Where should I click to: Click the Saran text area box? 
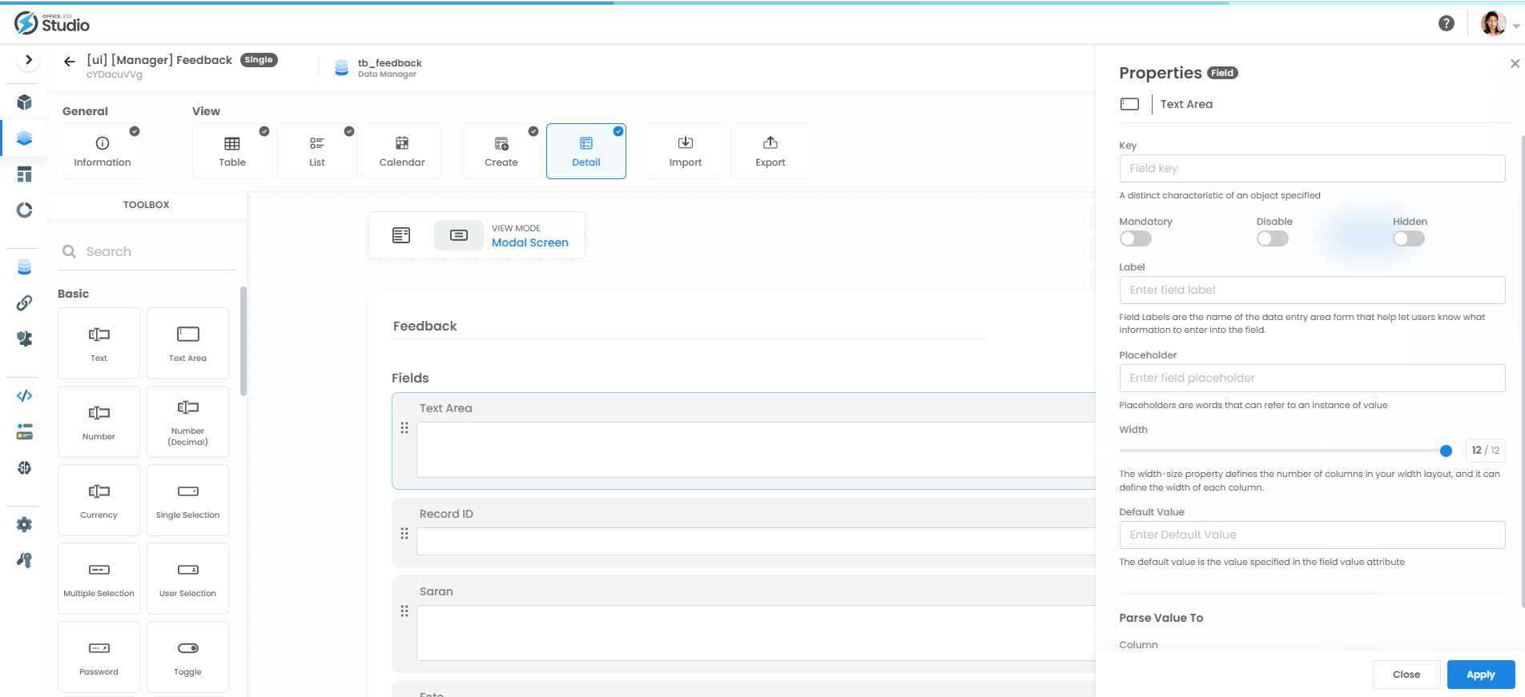tap(755, 633)
